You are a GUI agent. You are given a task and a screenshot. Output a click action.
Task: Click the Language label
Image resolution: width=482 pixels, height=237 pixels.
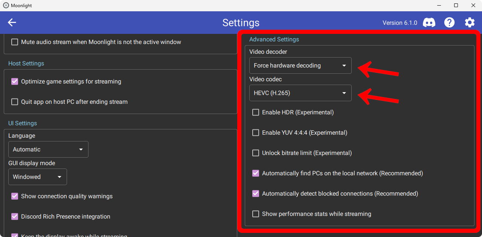click(22, 136)
